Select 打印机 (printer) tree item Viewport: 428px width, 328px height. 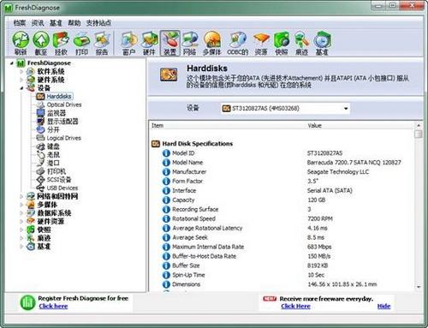coord(56,171)
